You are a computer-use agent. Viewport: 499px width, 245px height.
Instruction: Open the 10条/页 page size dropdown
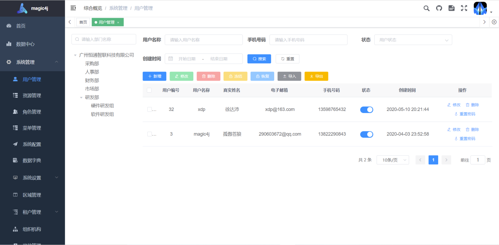click(x=393, y=160)
